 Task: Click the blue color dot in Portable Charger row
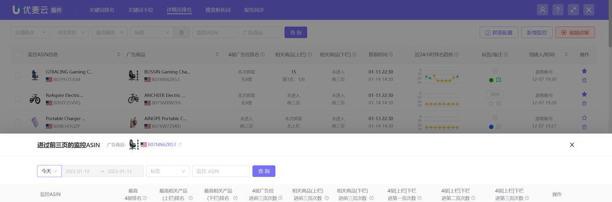coord(491,126)
